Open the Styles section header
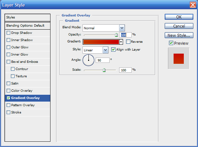This screenshot has width=198, height=147. coord(28,17)
